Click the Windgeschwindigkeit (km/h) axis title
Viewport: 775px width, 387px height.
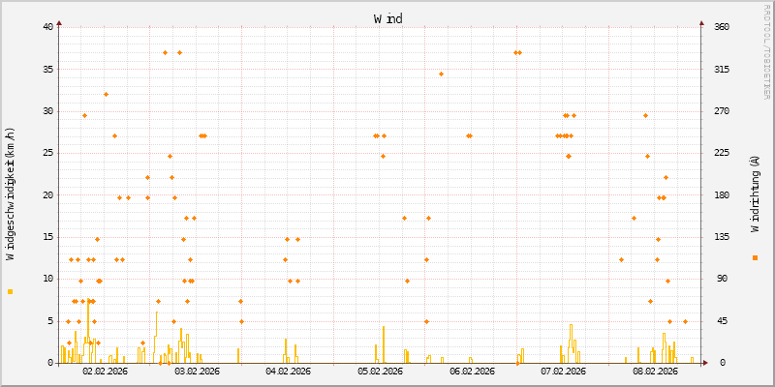[11, 193]
